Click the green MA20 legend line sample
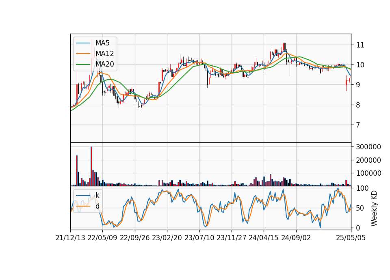 [83, 65]
